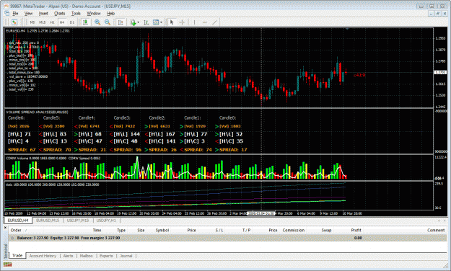Open the new chart icon in the toolbar

[14, 22]
